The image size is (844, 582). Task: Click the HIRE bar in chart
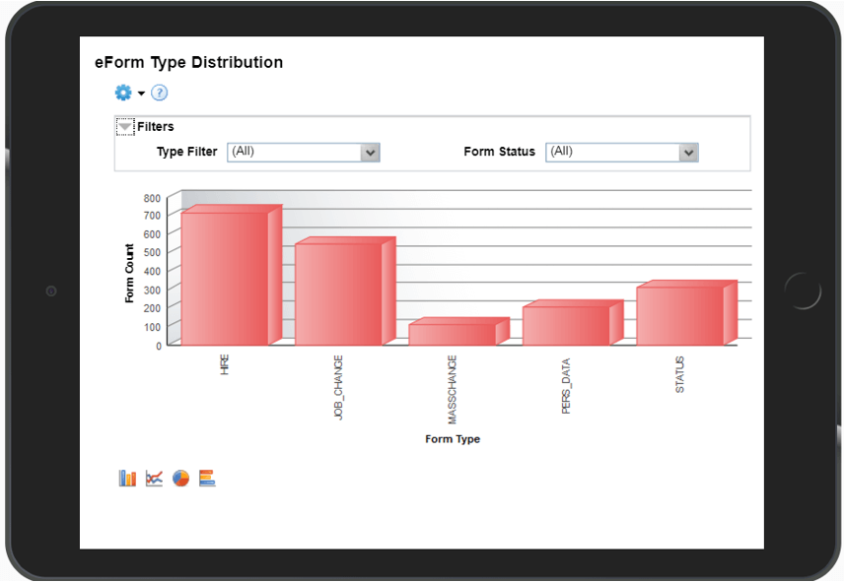[225, 279]
